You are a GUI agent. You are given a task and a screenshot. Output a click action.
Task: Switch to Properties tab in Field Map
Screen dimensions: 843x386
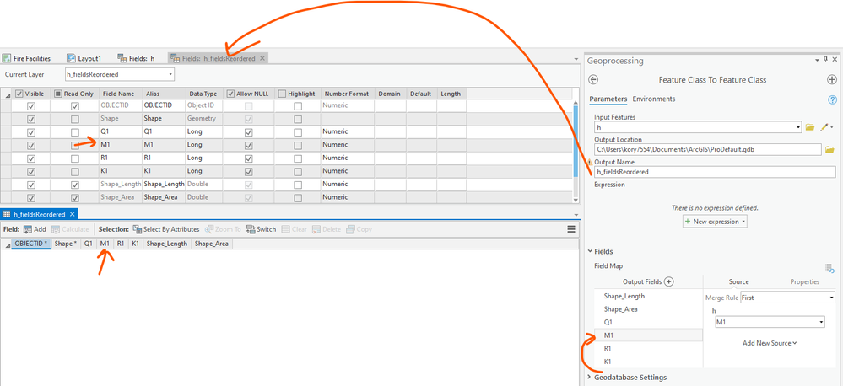point(804,281)
